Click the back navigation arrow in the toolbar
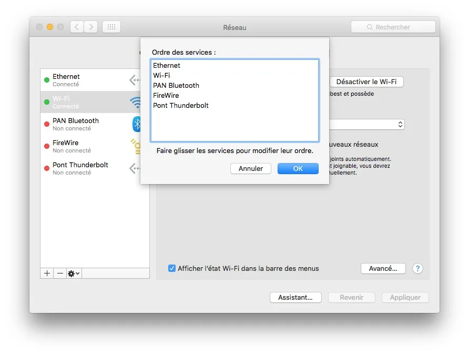Screen dimensions: 469x355 tap(77, 27)
